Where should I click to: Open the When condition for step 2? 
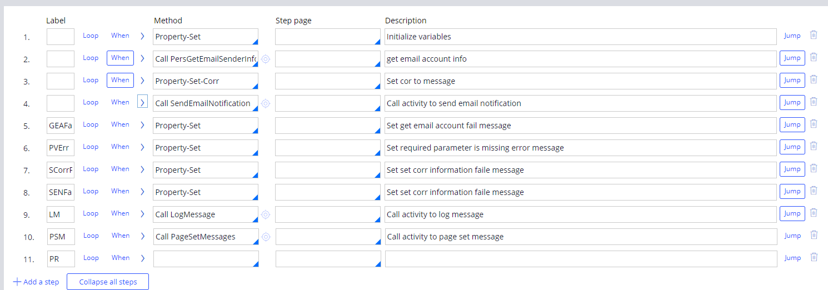click(120, 58)
